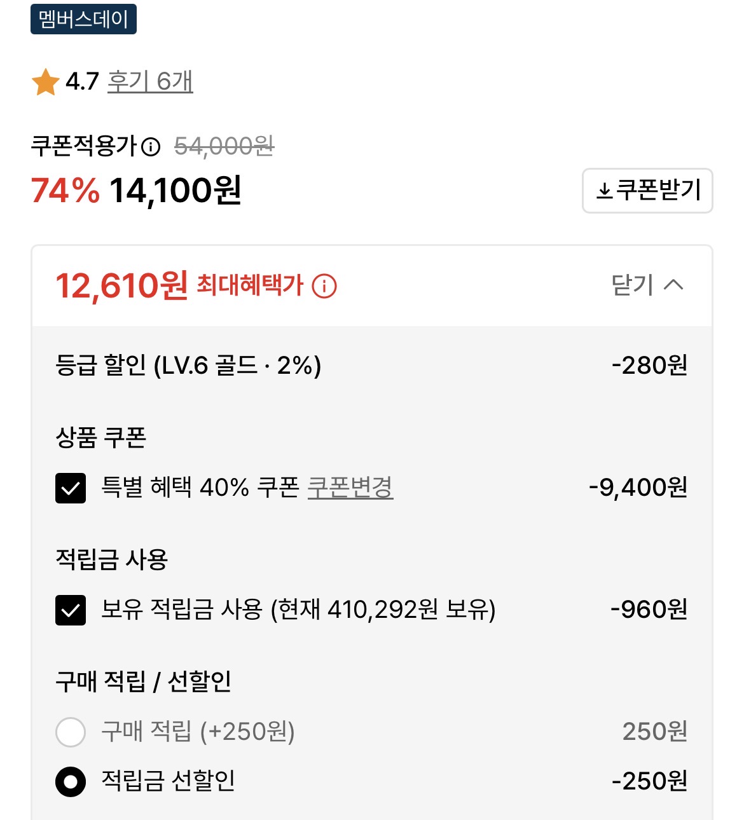Open the 최대혜택가 info icon
This screenshot has width=744, height=820.
click(x=324, y=285)
